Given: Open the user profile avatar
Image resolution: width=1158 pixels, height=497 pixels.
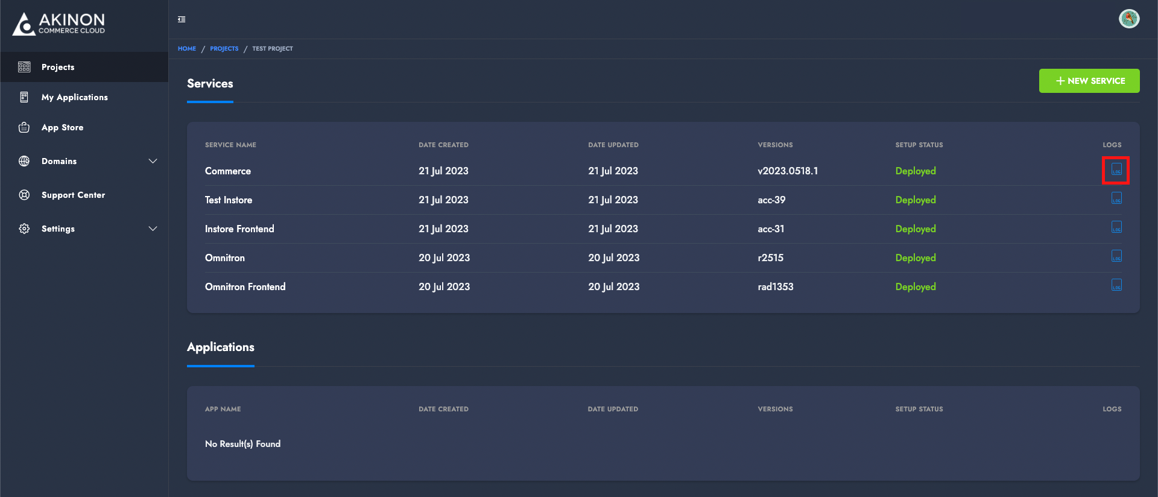Looking at the screenshot, I should [1128, 19].
